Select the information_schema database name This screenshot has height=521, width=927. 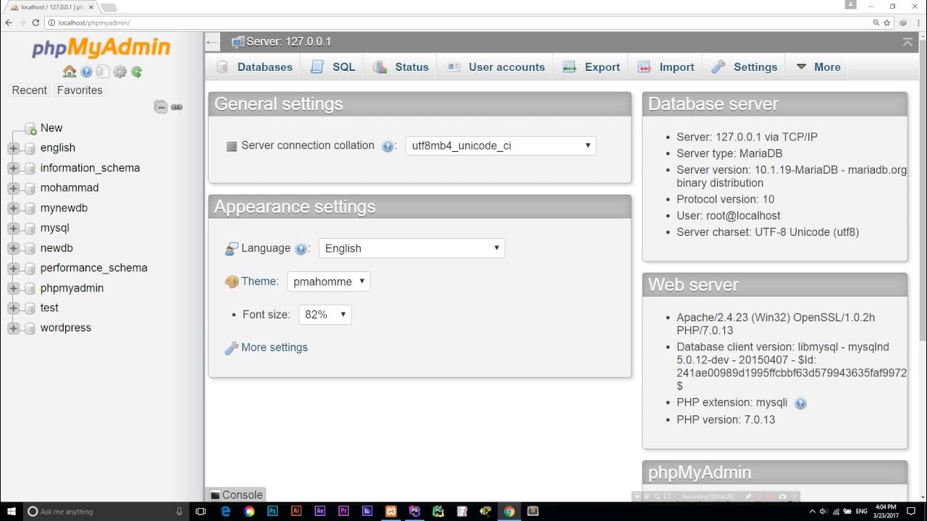pos(90,168)
